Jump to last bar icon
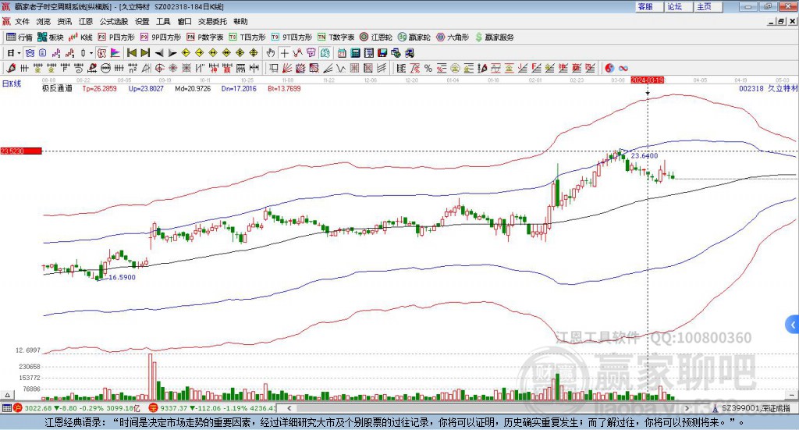799x430 pixels. click(x=145, y=53)
